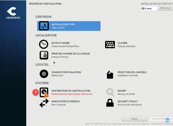Open CLAVIER settings label
The height and width of the screenshot is (126, 173).
coord(122,43)
